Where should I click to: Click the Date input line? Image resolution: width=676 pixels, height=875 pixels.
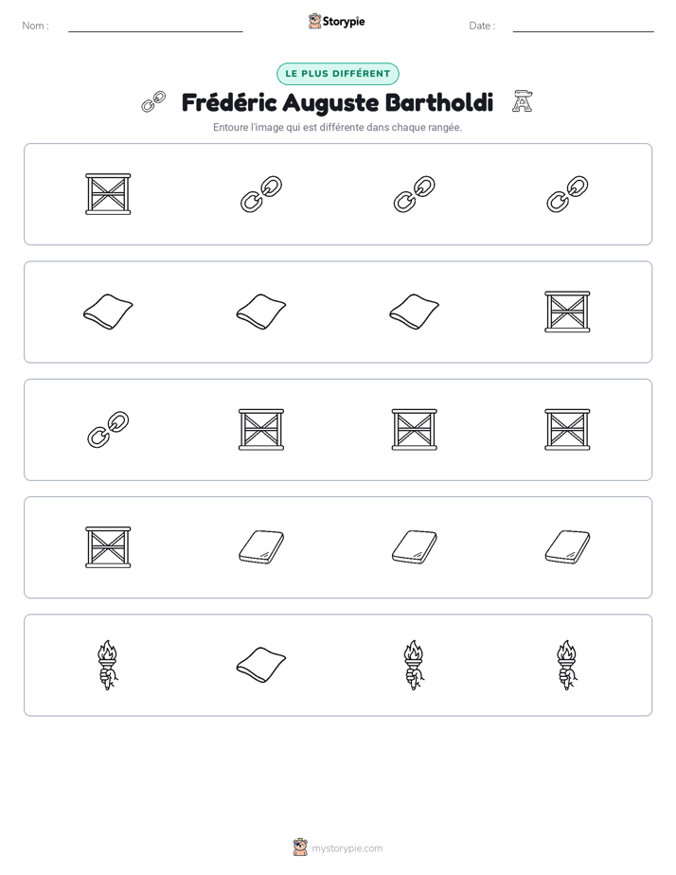pyautogui.click(x=583, y=26)
